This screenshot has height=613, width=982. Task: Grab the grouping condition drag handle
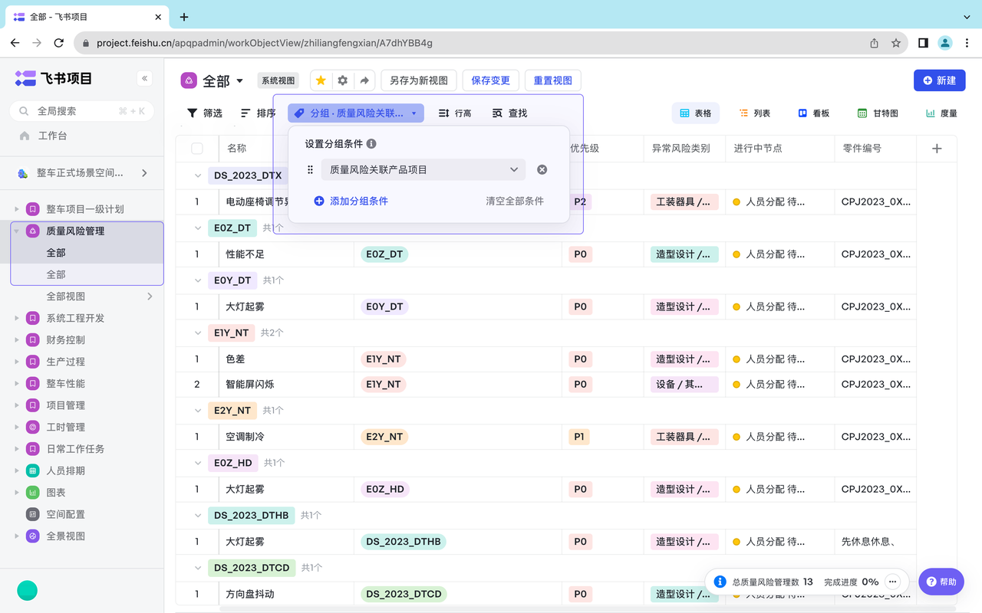[311, 170]
